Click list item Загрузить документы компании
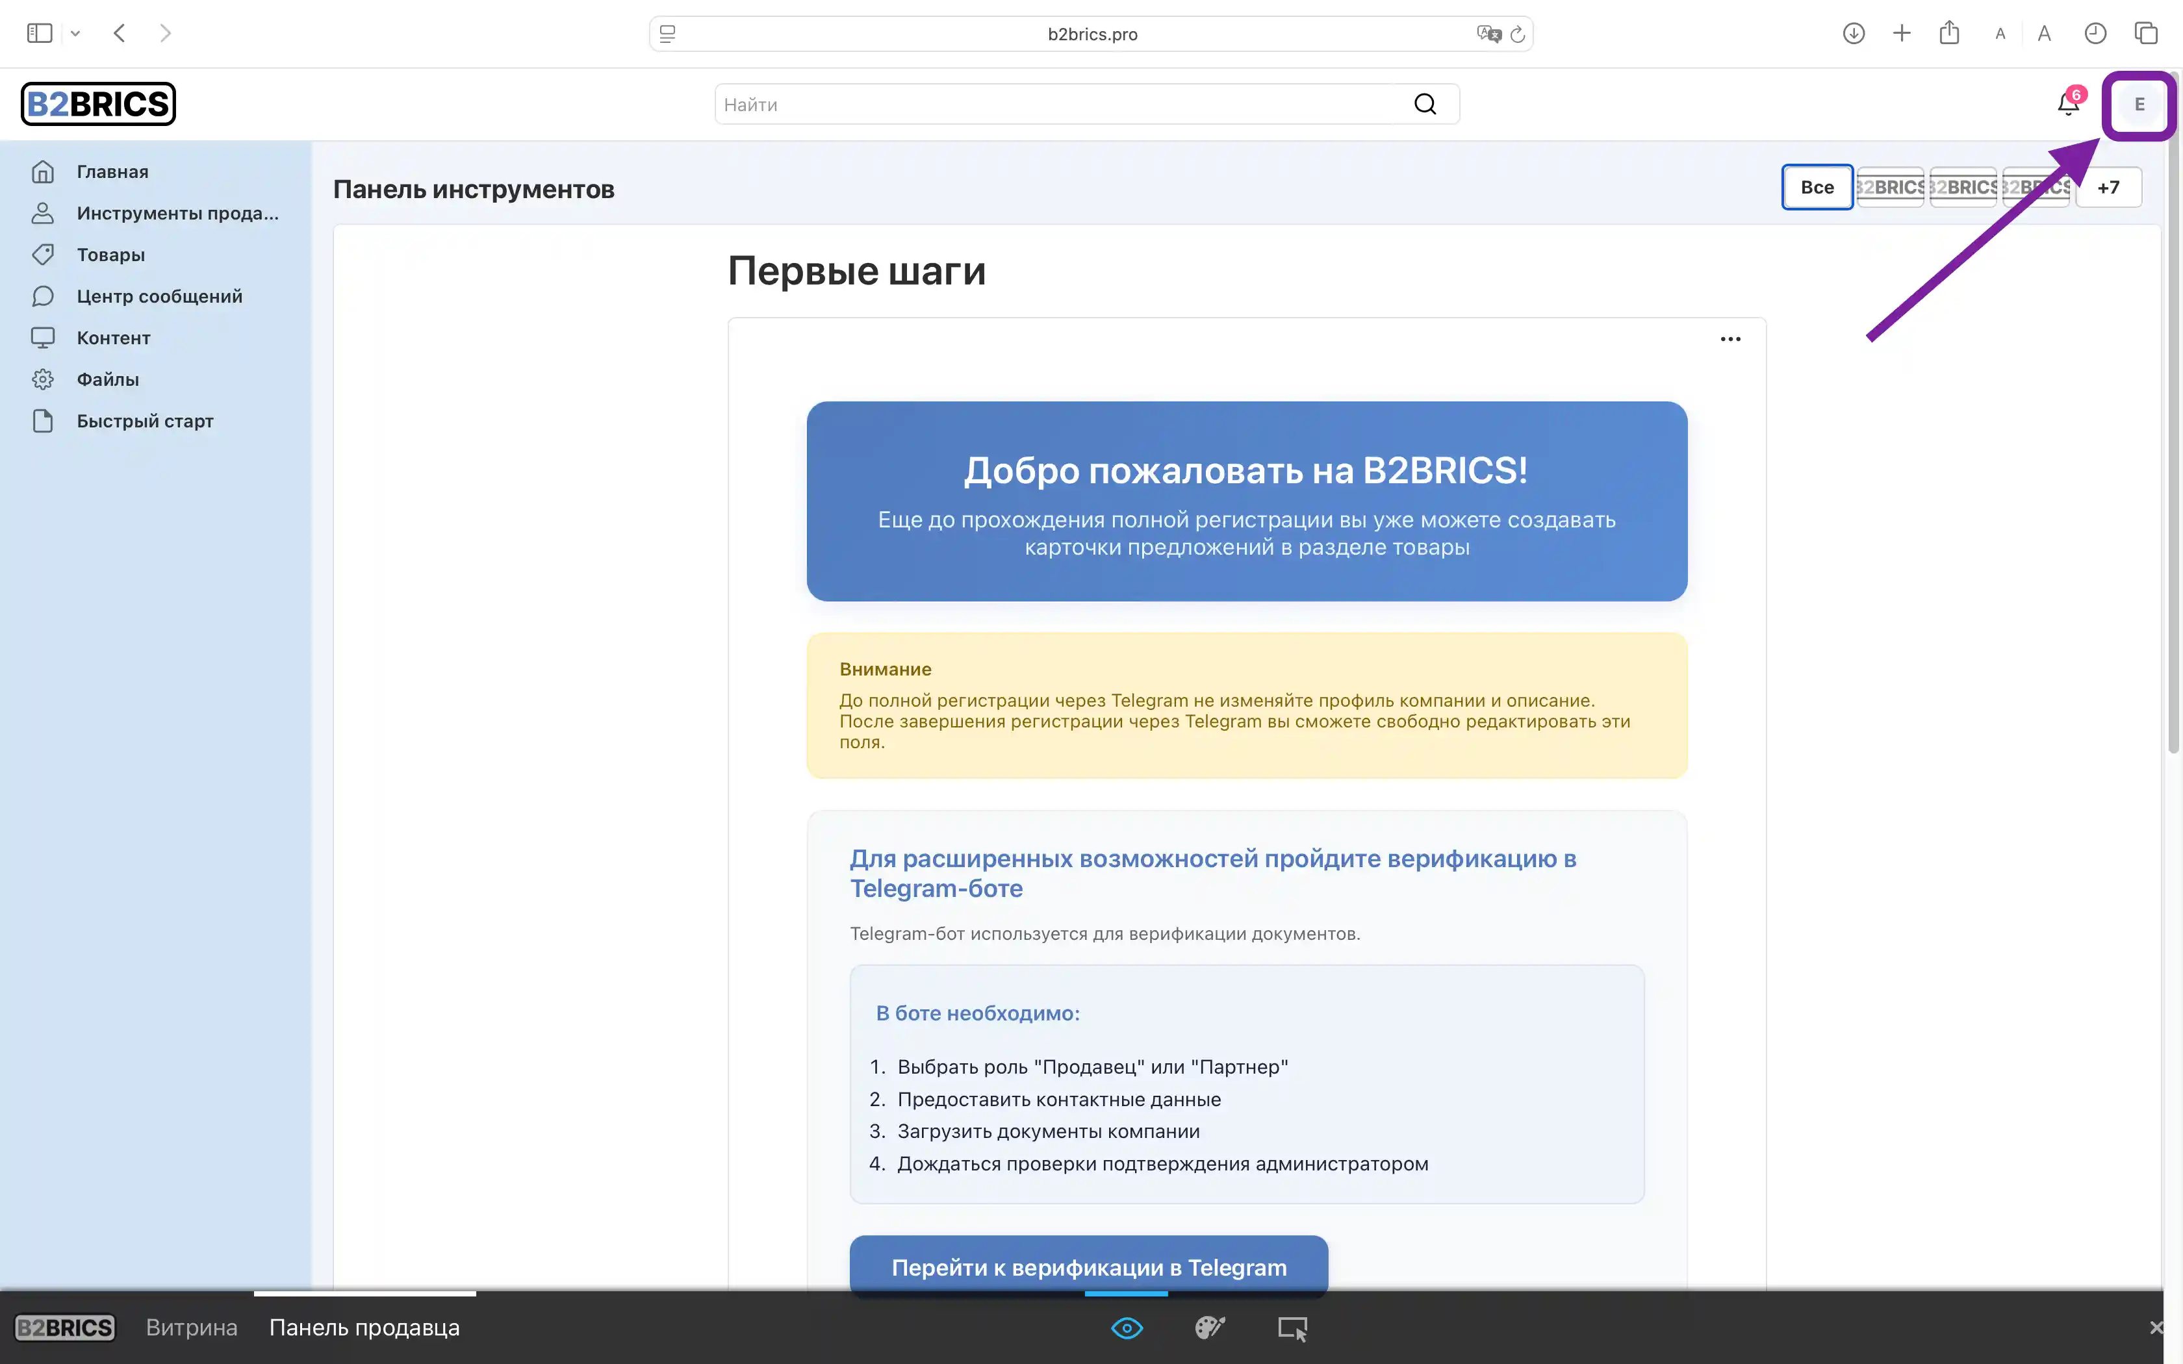 pos(1048,1131)
